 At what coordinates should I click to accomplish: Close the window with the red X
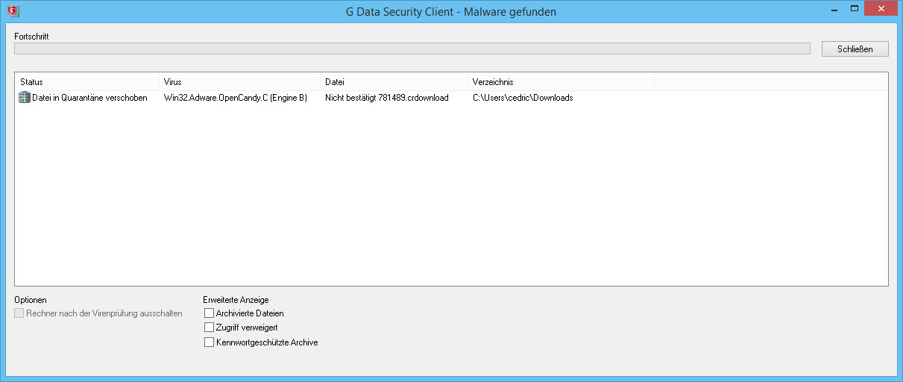pyautogui.click(x=881, y=9)
